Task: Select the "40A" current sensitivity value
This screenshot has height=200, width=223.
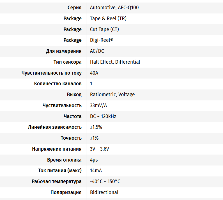Action: 94,73
